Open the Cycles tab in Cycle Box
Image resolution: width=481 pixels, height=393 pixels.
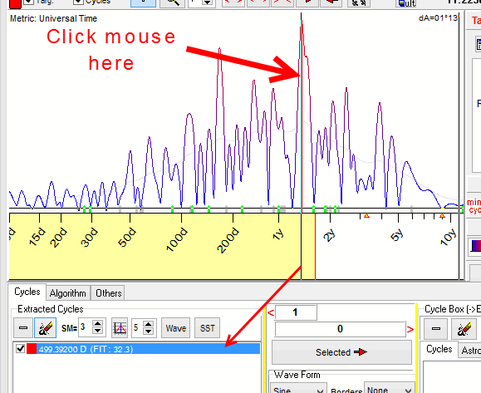click(x=439, y=349)
